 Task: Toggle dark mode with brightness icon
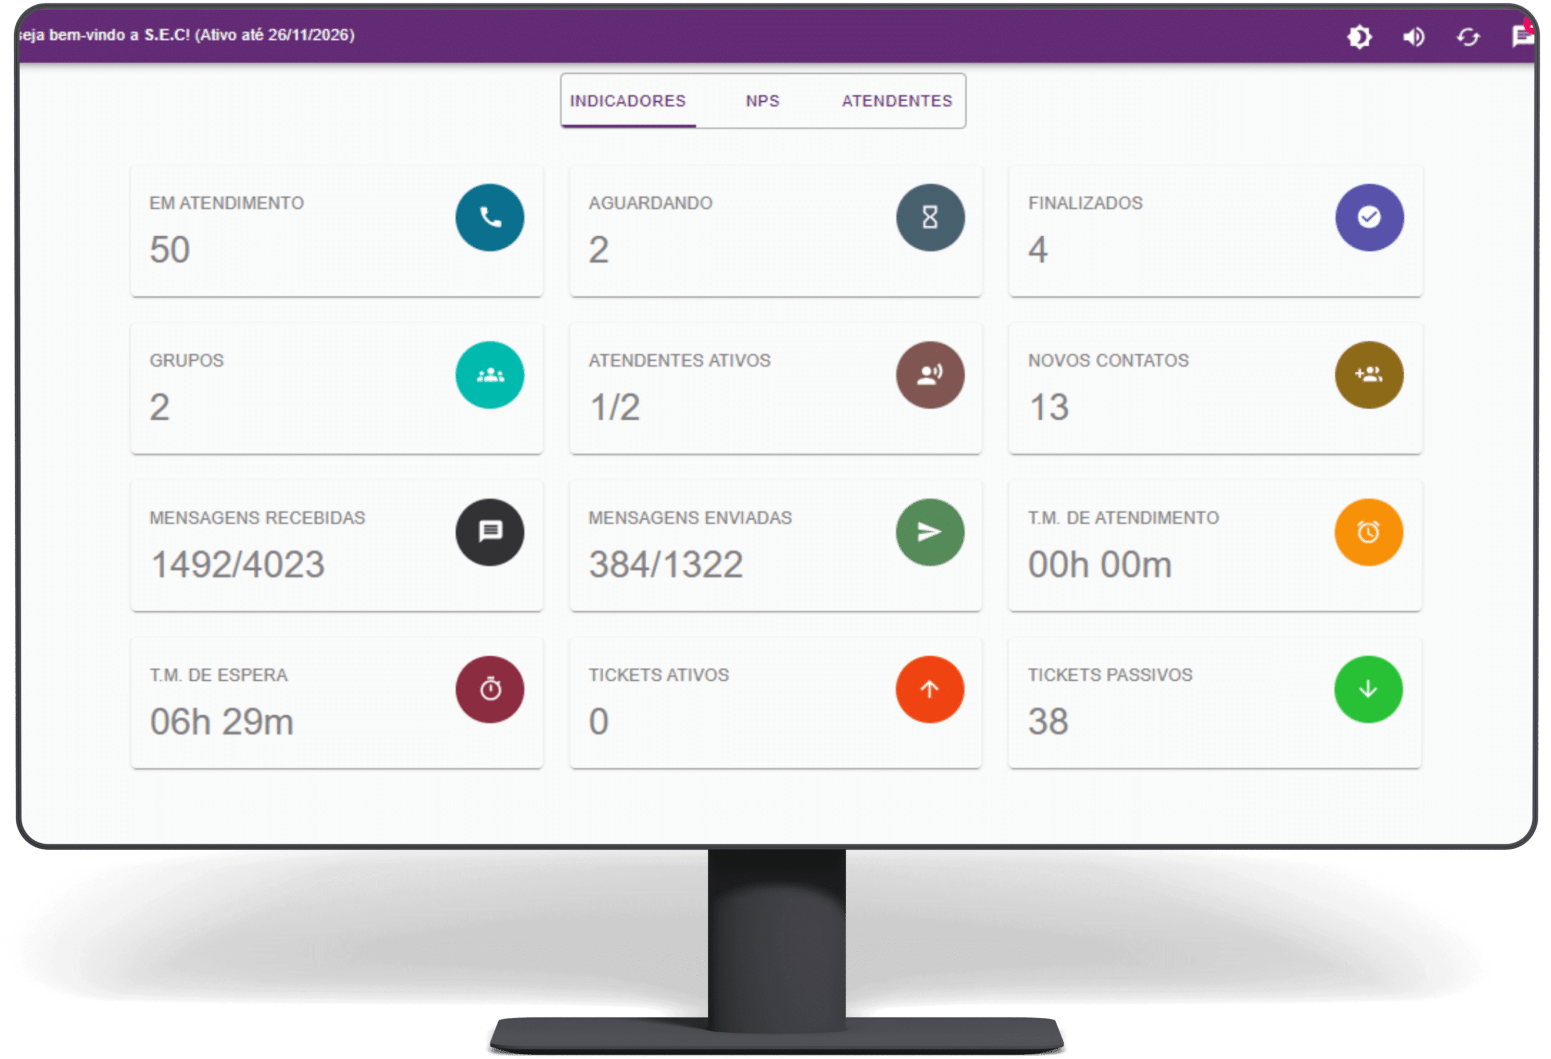coord(1359,37)
